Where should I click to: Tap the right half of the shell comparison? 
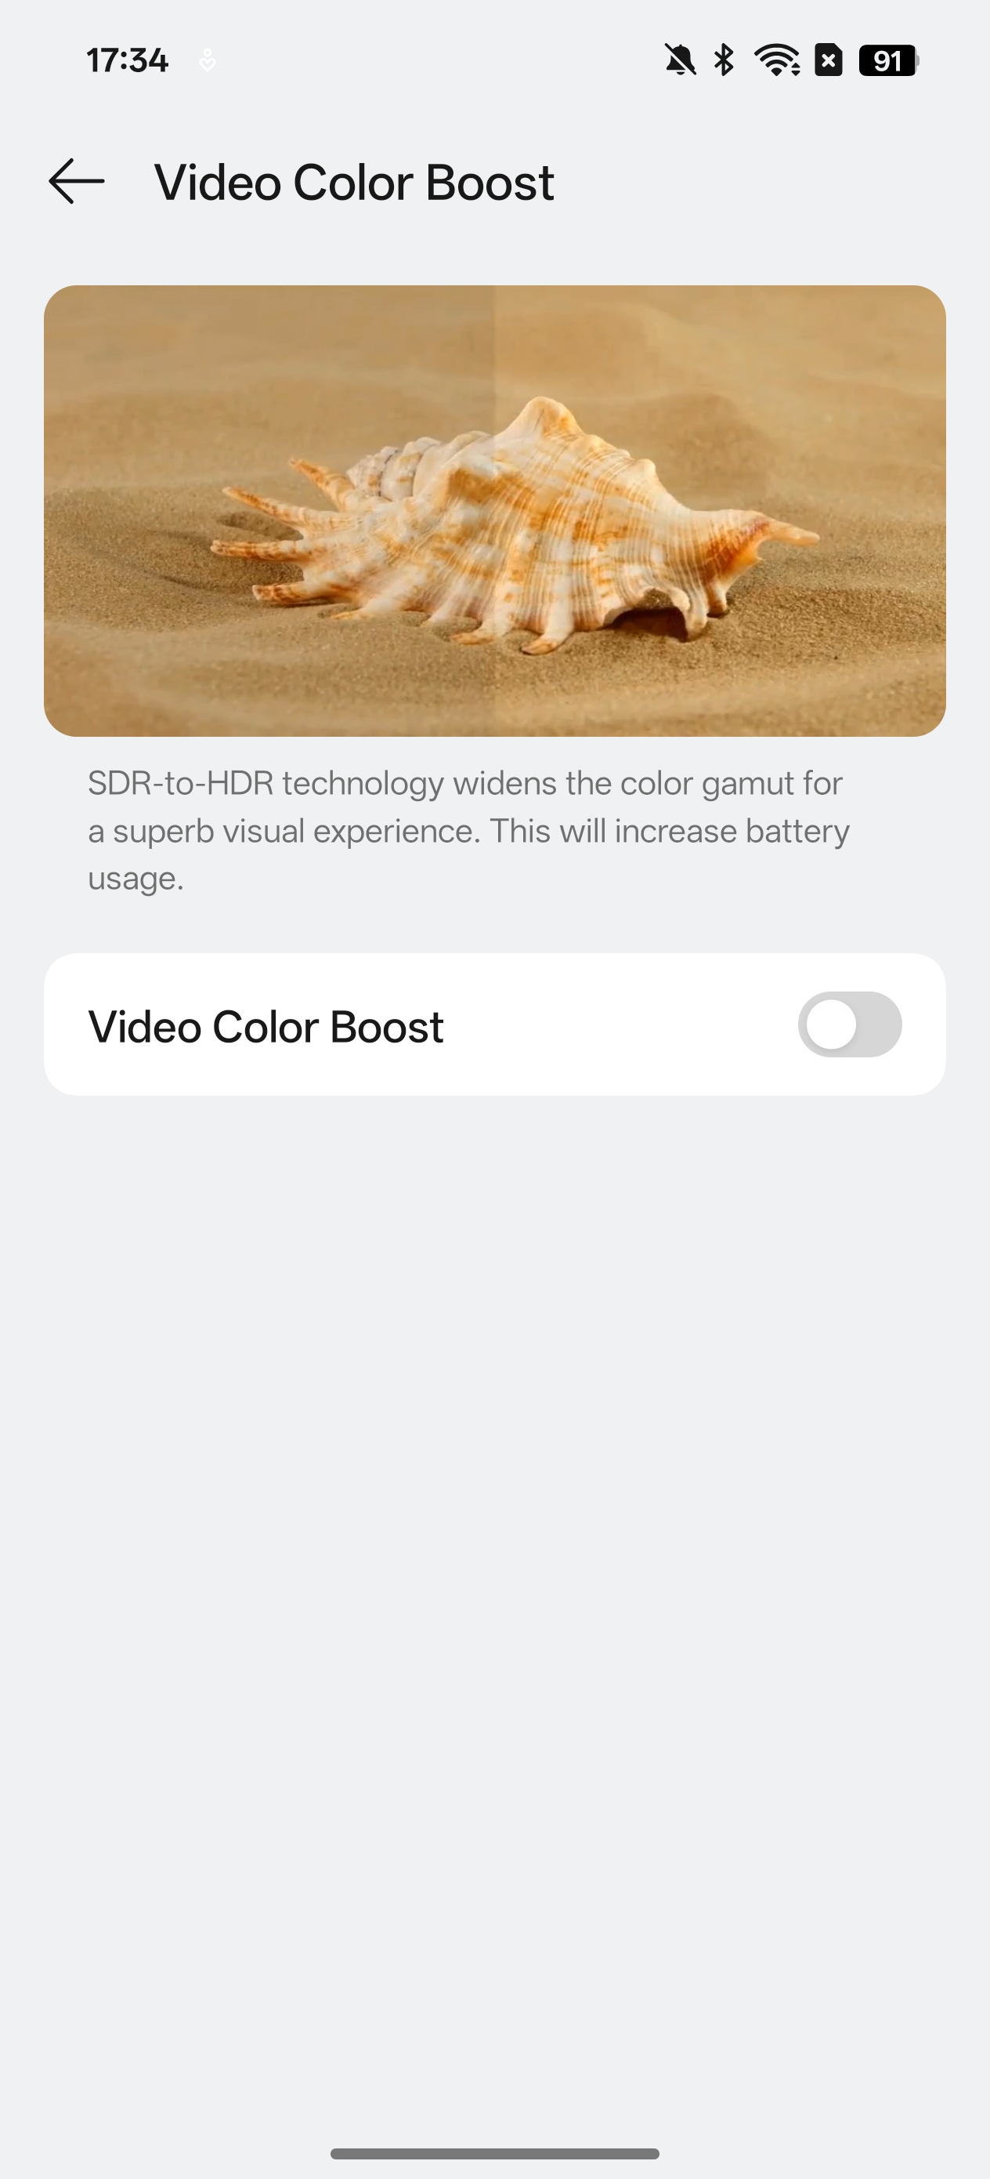[721, 511]
